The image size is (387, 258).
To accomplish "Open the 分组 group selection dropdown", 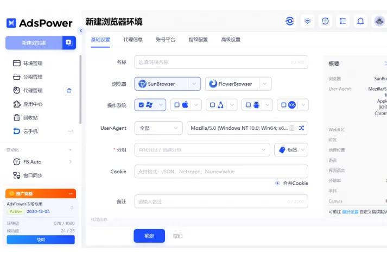I will (202, 149).
